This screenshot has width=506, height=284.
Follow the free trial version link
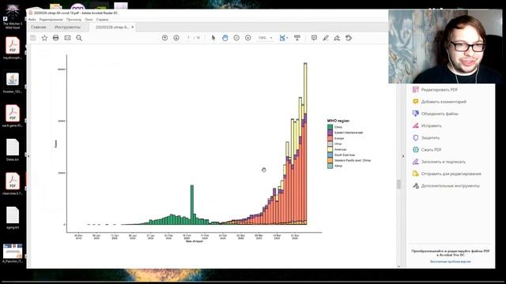point(450,262)
